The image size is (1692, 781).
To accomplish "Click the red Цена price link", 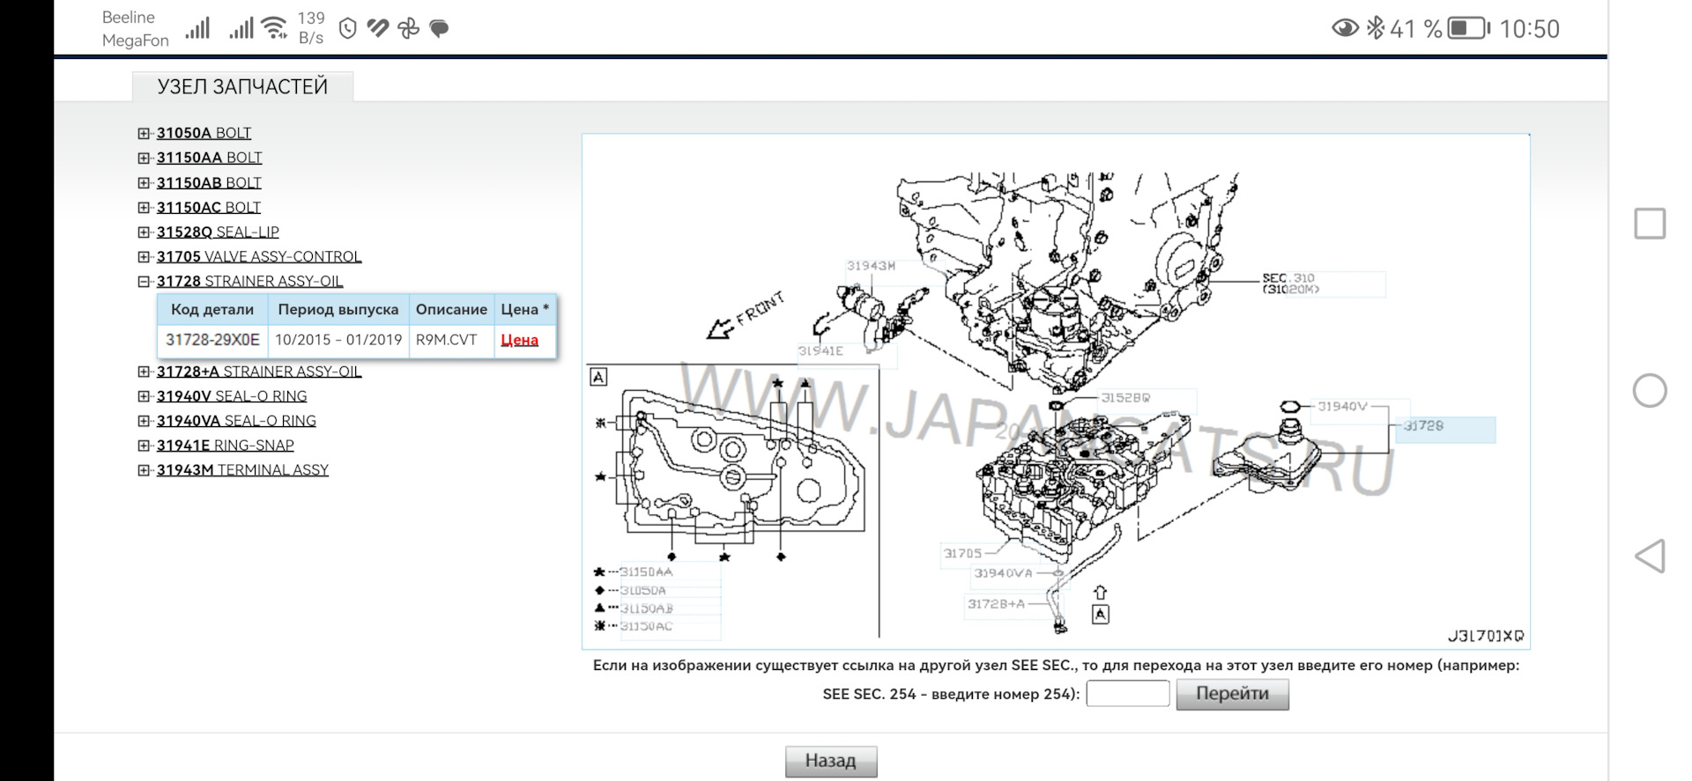I will click(520, 340).
